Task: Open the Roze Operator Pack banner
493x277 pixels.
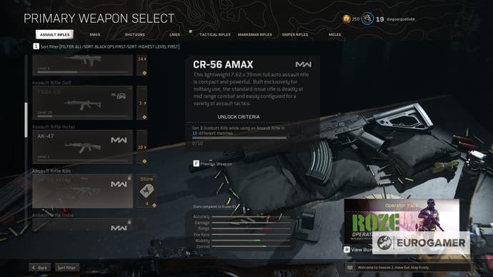Action: (402, 221)
